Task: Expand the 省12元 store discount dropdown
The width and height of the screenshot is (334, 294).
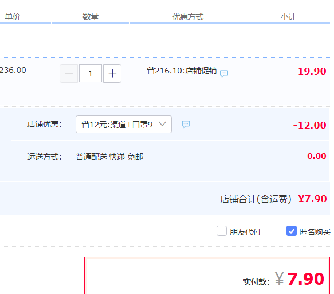Action: coord(124,124)
